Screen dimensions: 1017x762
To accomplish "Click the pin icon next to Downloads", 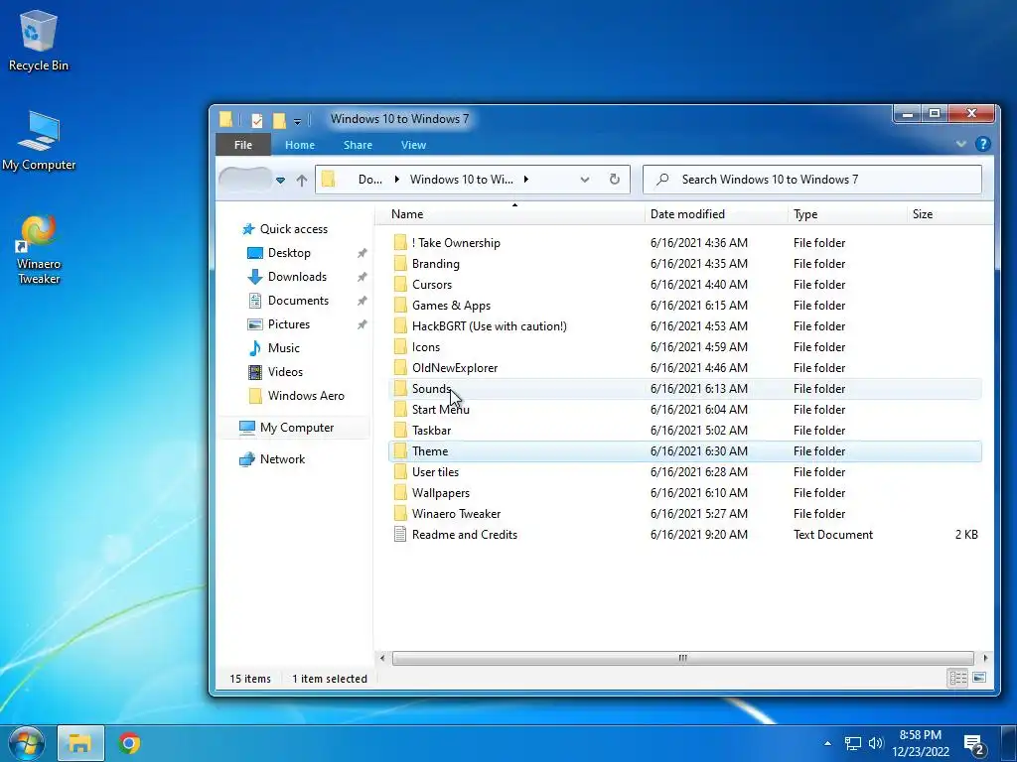I will (x=362, y=278).
